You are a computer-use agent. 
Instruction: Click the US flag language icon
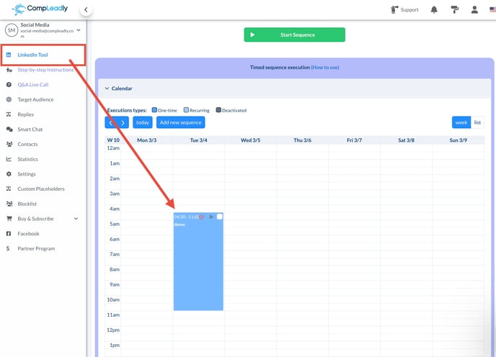coord(492,9)
